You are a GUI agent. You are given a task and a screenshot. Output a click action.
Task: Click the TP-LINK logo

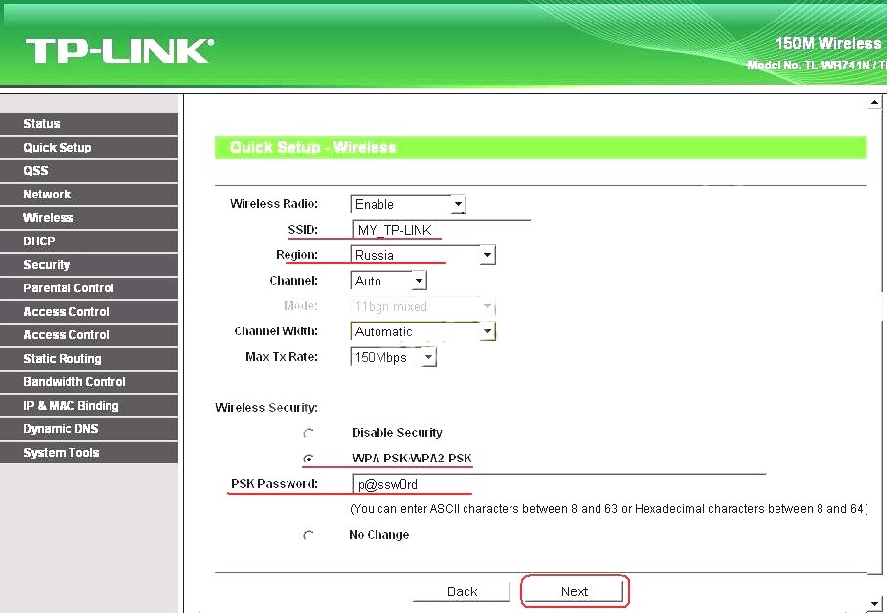pyautogui.click(x=120, y=50)
